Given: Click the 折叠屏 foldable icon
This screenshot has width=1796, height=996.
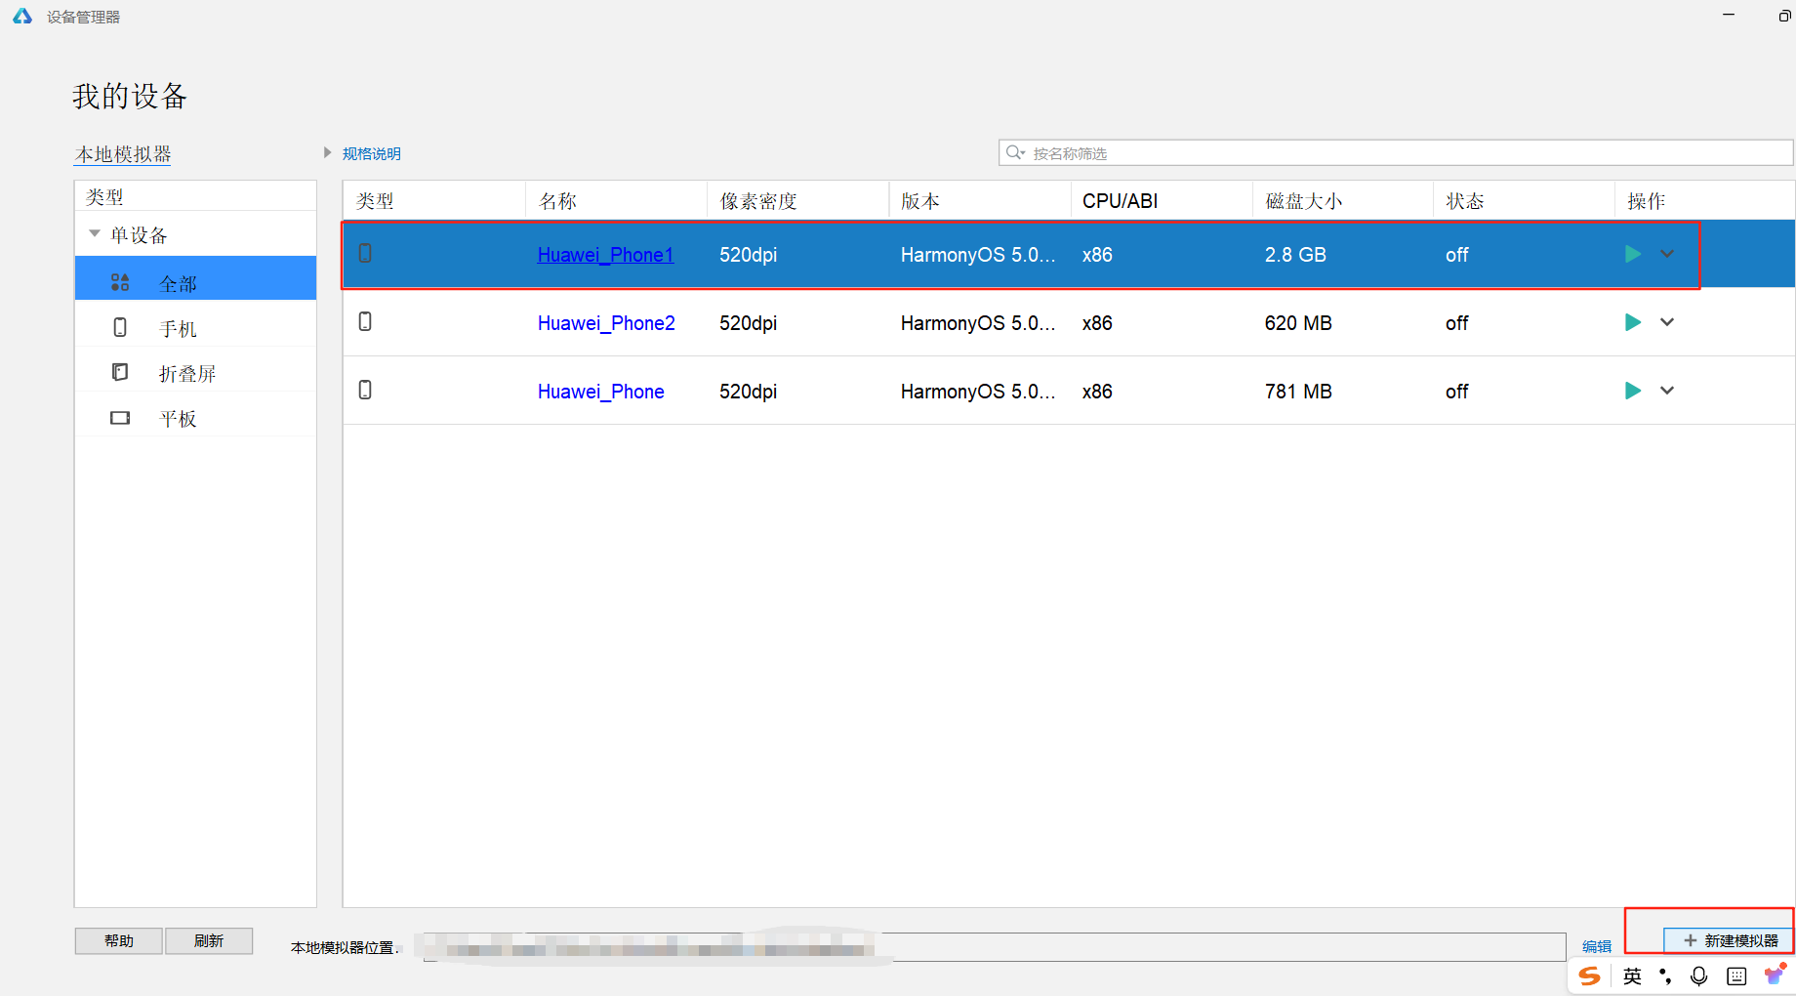Looking at the screenshot, I should pyautogui.click(x=120, y=372).
